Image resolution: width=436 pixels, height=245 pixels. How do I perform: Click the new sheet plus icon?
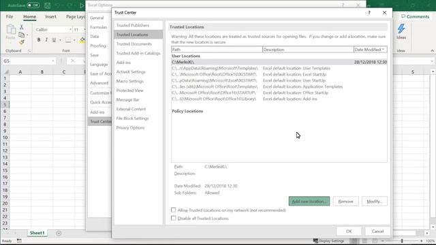(59, 233)
